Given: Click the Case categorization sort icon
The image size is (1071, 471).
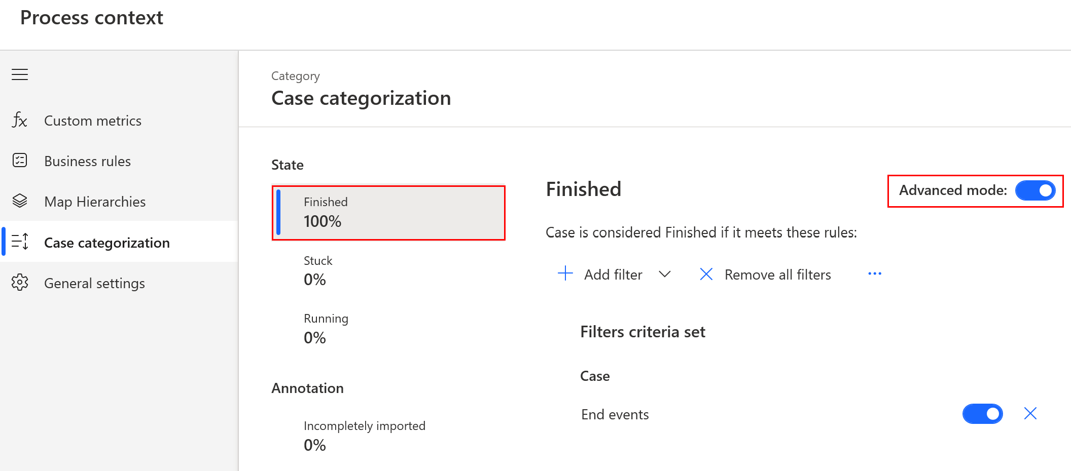Looking at the screenshot, I should click(20, 242).
